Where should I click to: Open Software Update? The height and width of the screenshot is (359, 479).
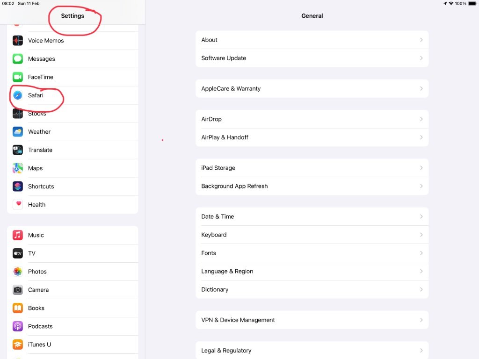pos(312,58)
